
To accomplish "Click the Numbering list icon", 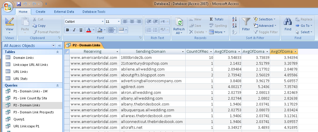I will coord(149,30).
